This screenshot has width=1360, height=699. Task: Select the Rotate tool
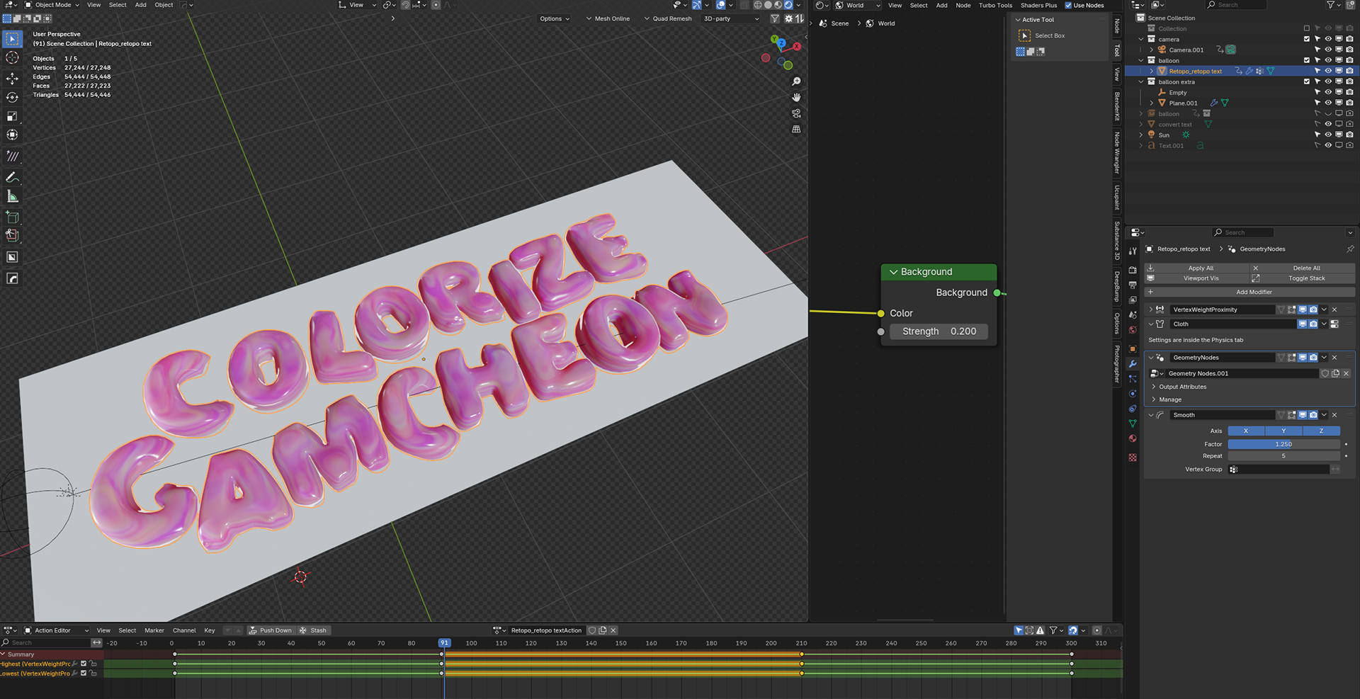(x=12, y=97)
